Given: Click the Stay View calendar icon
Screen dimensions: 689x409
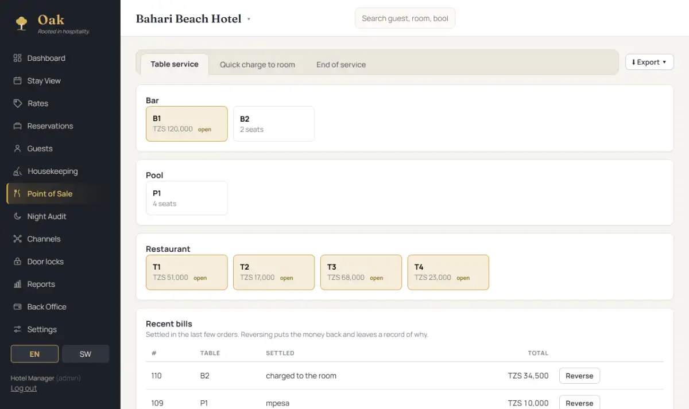Looking at the screenshot, I should pos(17,81).
